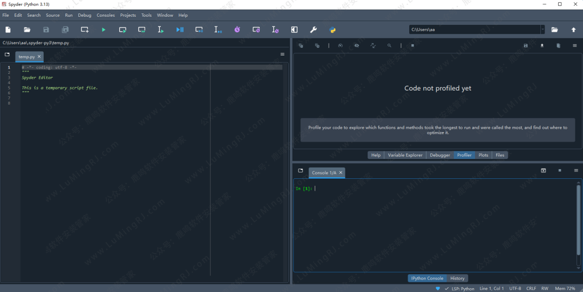Open the editor pane hamburger options menu
The height and width of the screenshot is (292, 583).
[282, 54]
